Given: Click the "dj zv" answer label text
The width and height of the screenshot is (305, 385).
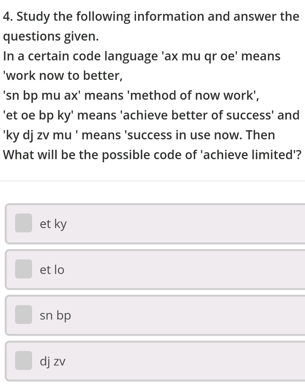Looking at the screenshot, I should 53,361.
